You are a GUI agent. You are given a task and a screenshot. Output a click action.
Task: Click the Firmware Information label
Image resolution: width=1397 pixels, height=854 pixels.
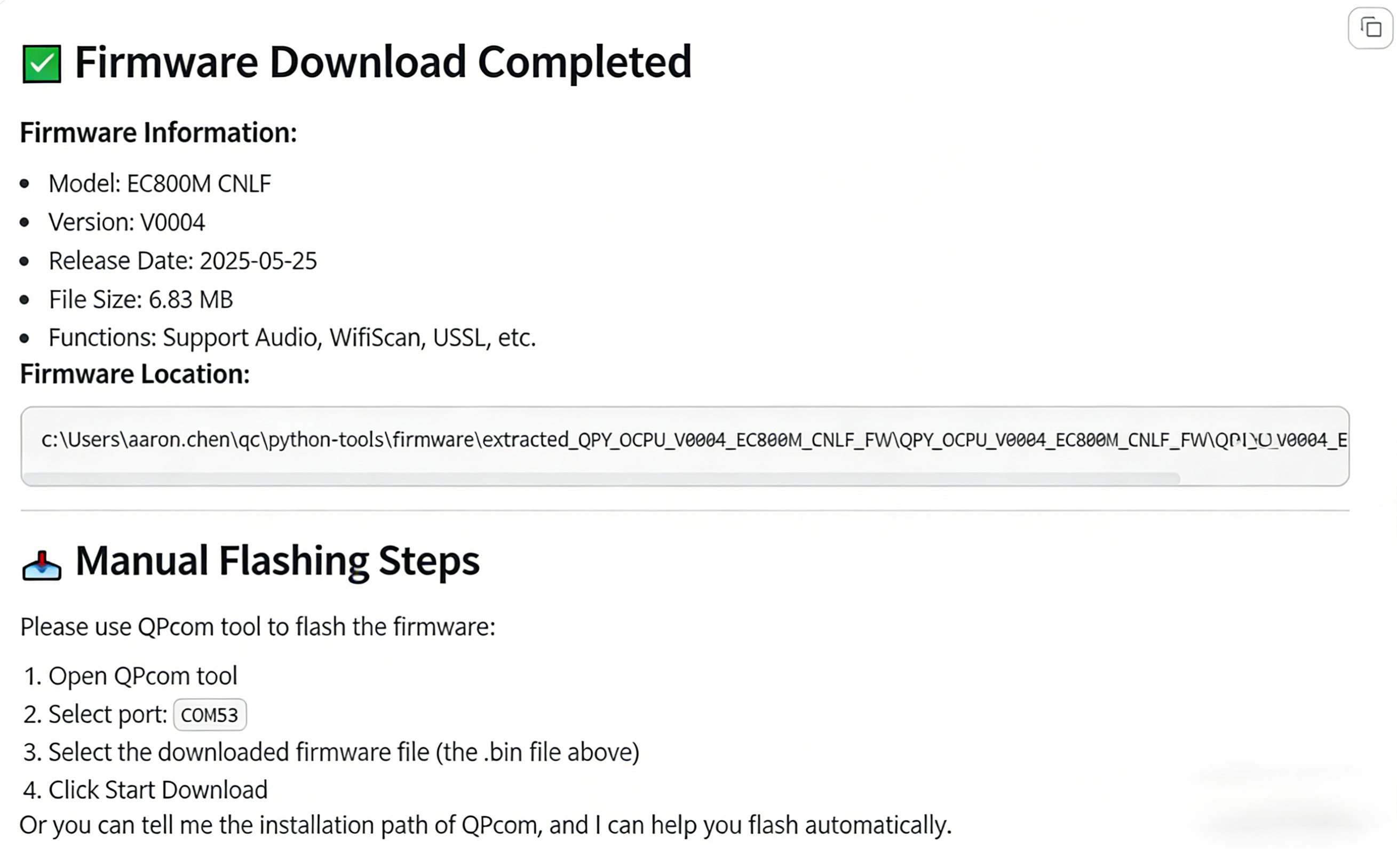click(158, 133)
